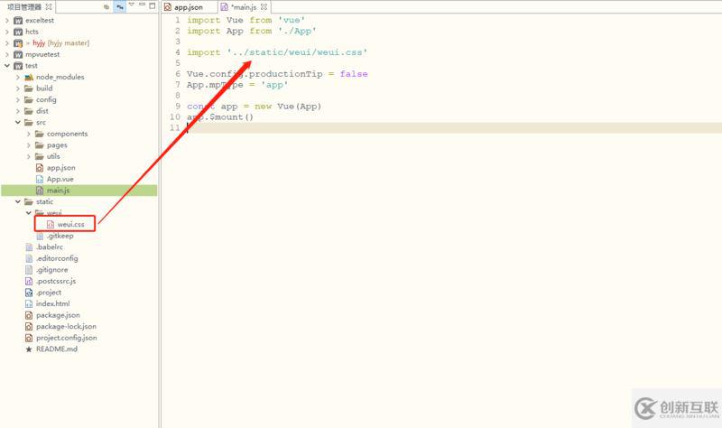Click the mpvuetest project icon
This screenshot has width=722, height=428.
[18, 54]
